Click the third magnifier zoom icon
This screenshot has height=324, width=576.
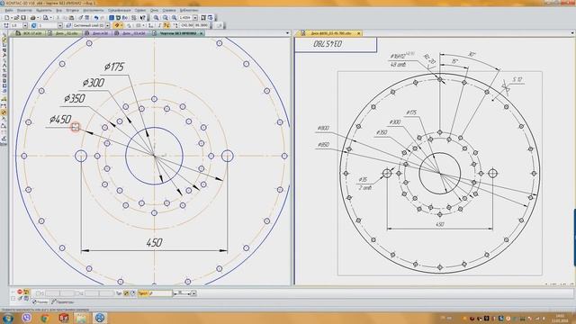(174, 18)
